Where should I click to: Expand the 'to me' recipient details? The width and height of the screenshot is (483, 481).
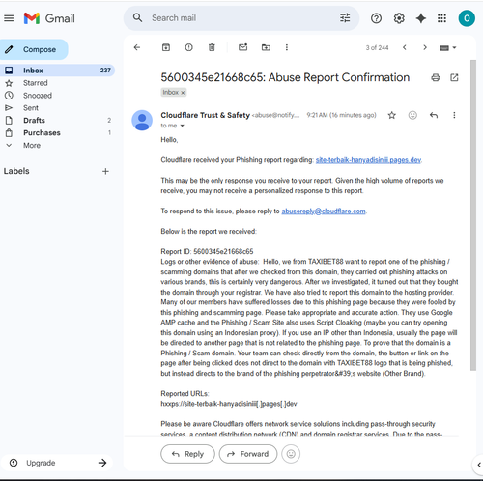(x=182, y=126)
